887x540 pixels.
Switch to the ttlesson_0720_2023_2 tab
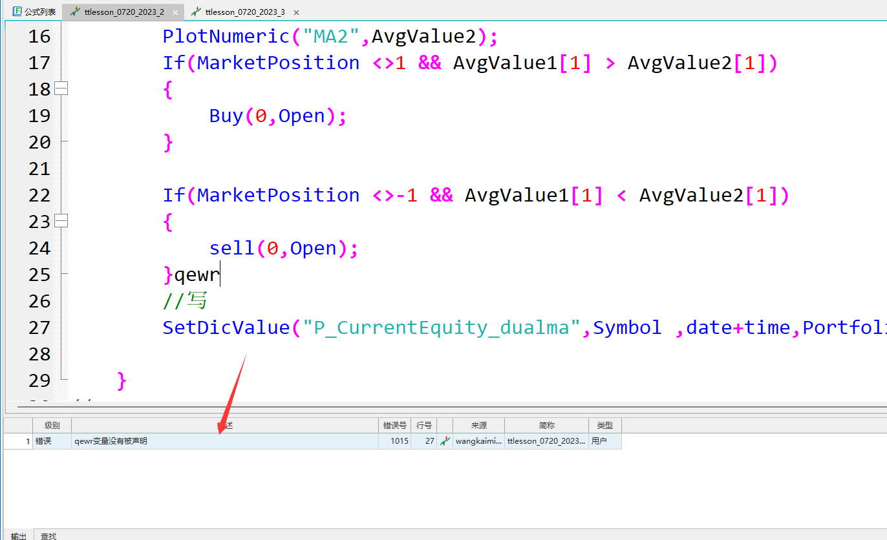click(x=123, y=12)
